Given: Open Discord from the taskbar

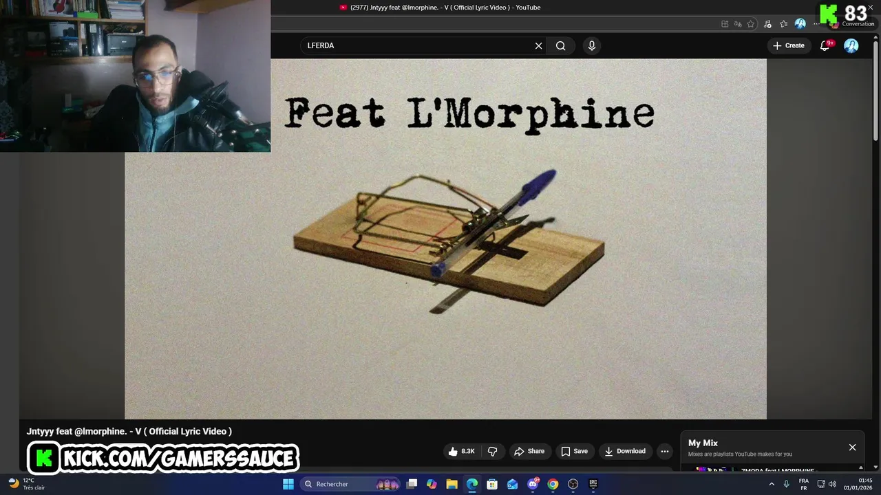Looking at the screenshot, I should tap(533, 484).
